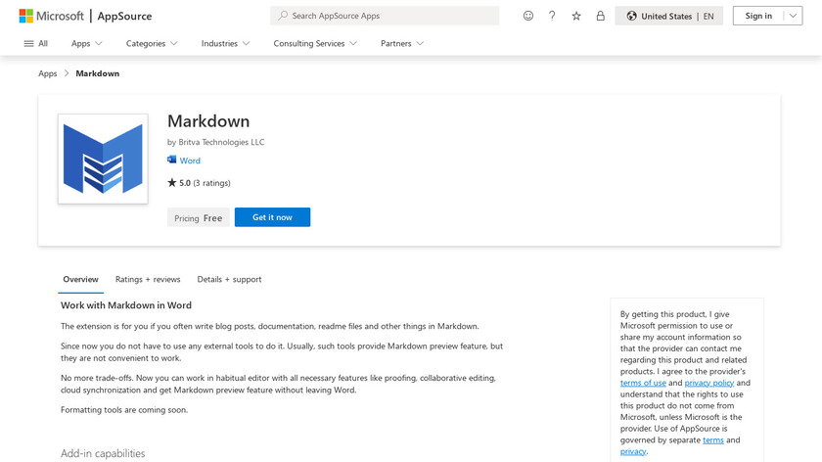Open the Industries dropdown
The height and width of the screenshot is (462, 822).
225,43
